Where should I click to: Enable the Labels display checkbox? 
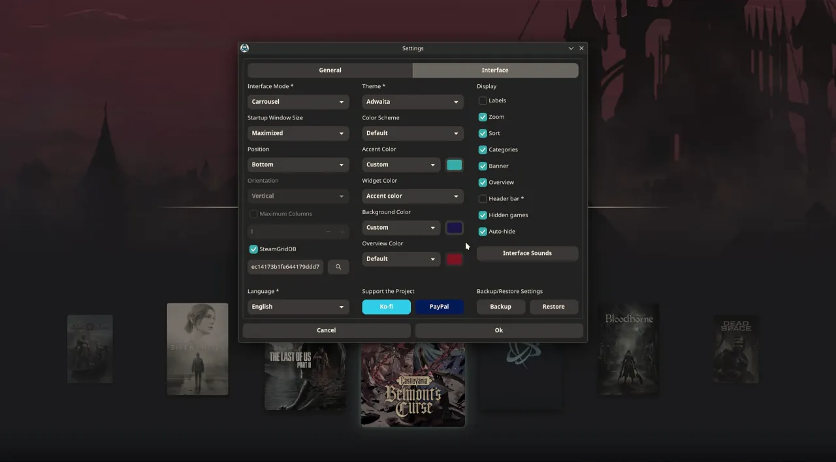coord(483,100)
